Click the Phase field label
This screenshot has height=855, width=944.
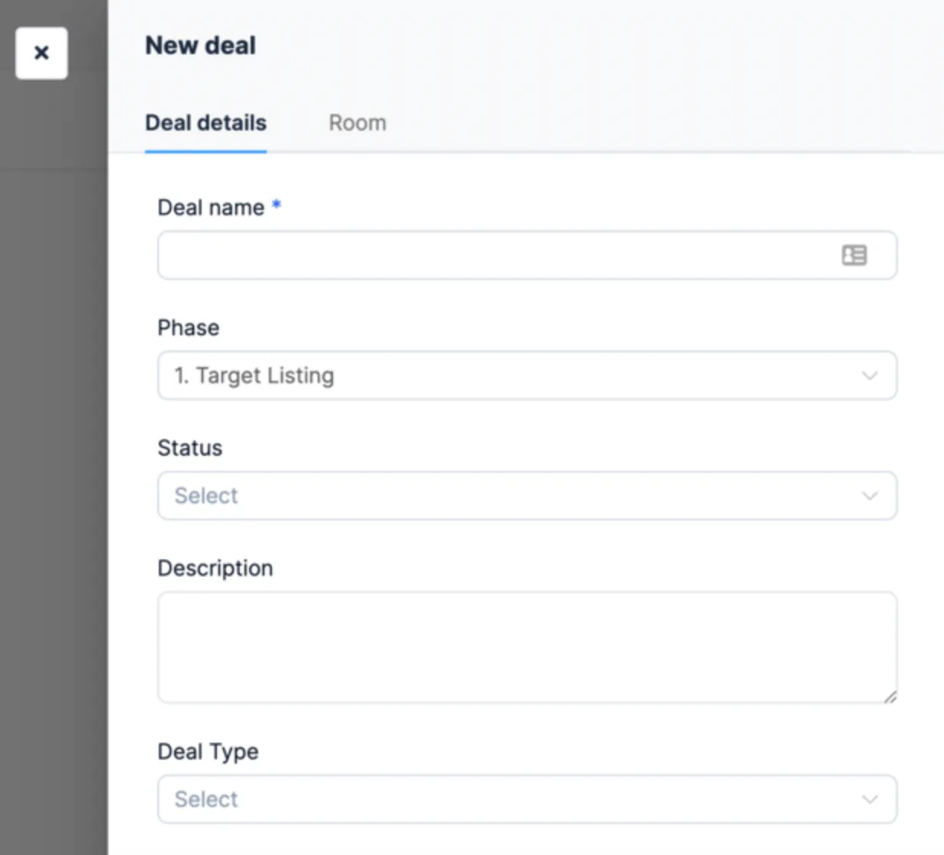[x=188, y=327]
